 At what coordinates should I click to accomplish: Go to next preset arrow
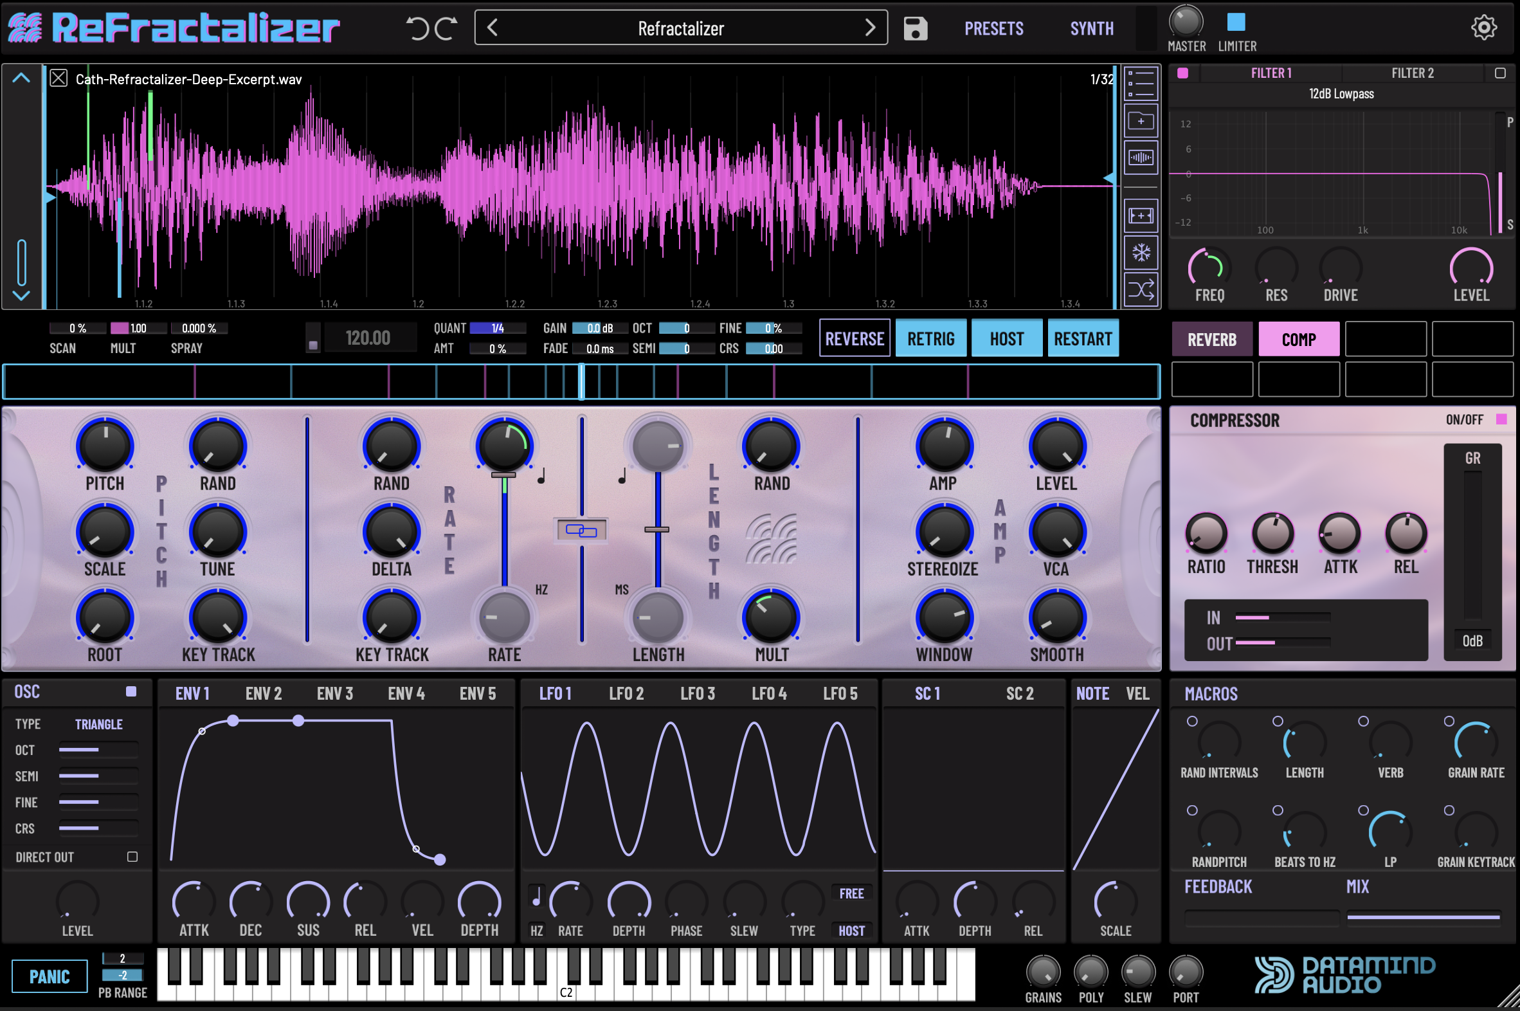pos(869,27)
